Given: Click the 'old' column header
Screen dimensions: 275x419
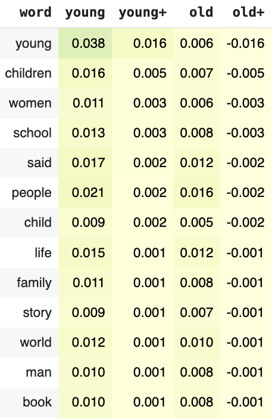Looking at the screenshot, I should tap(201, 13).
